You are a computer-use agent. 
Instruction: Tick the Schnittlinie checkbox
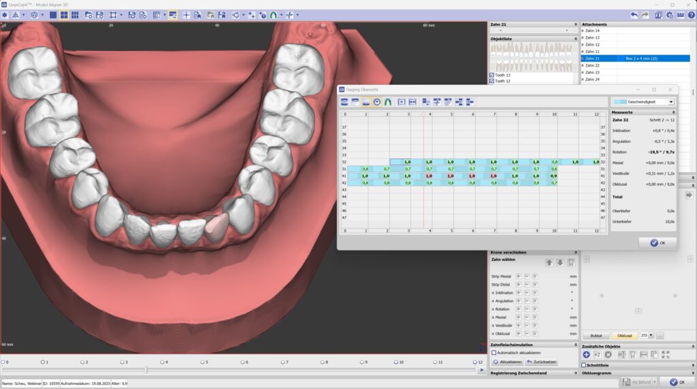coord(584,365)
